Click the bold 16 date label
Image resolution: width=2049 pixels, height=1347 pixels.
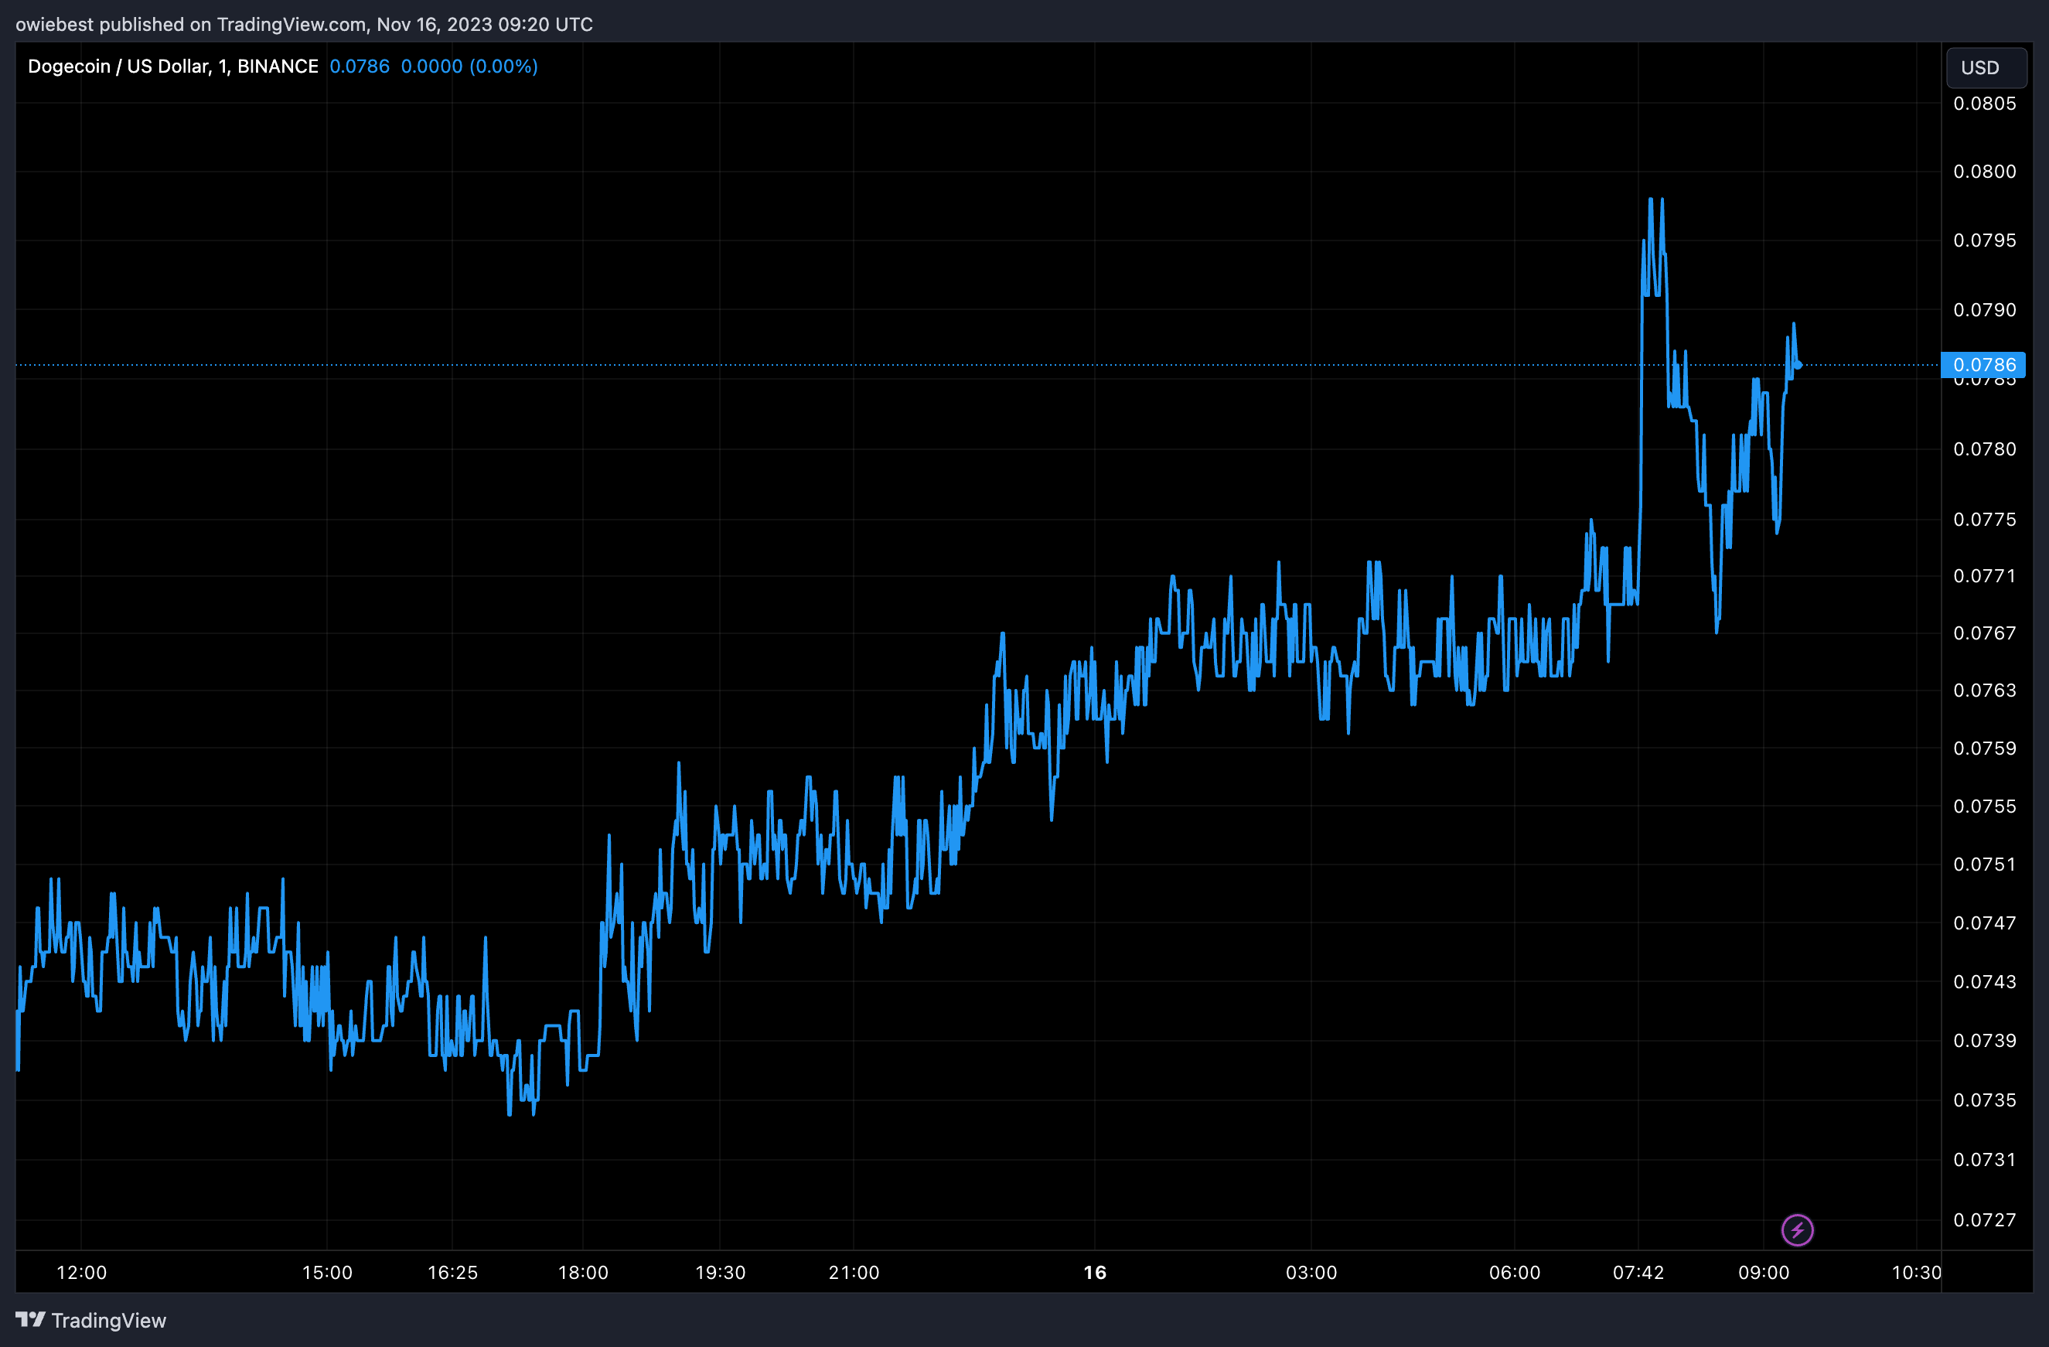tap(1094, 1272)
